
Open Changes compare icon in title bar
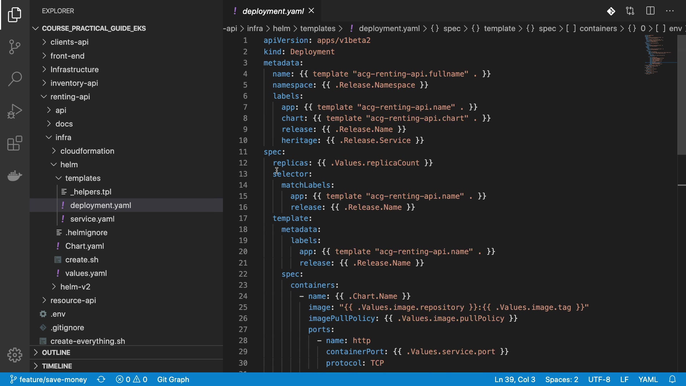coord(630,11)
